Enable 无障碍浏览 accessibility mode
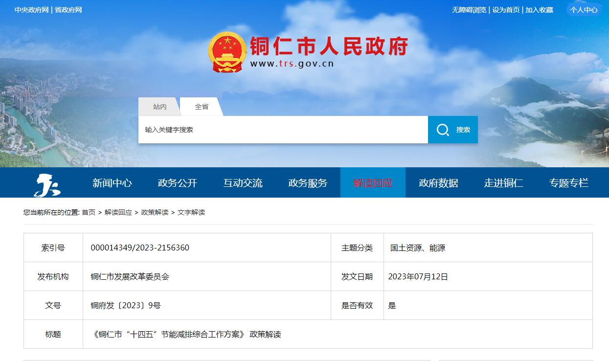 click(x=469, y=10)
